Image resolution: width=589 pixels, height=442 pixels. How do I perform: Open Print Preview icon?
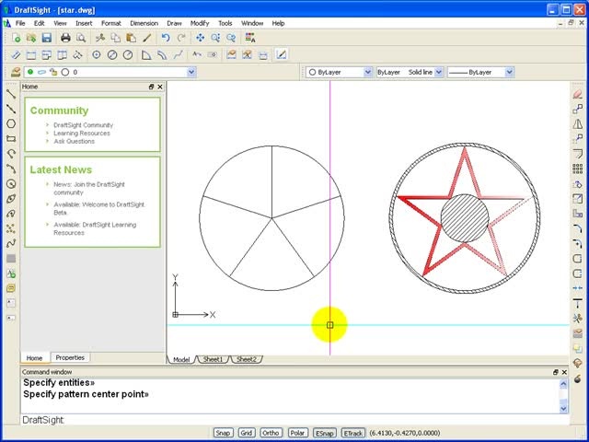coord(81,38)
